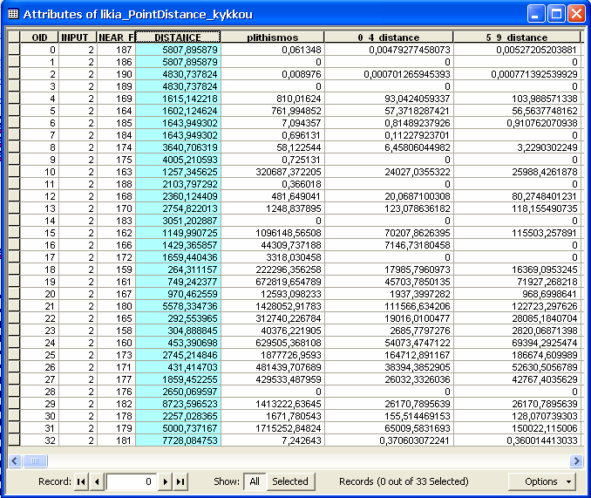
Task: Show All records toggle button
Action: pos(255,481)
